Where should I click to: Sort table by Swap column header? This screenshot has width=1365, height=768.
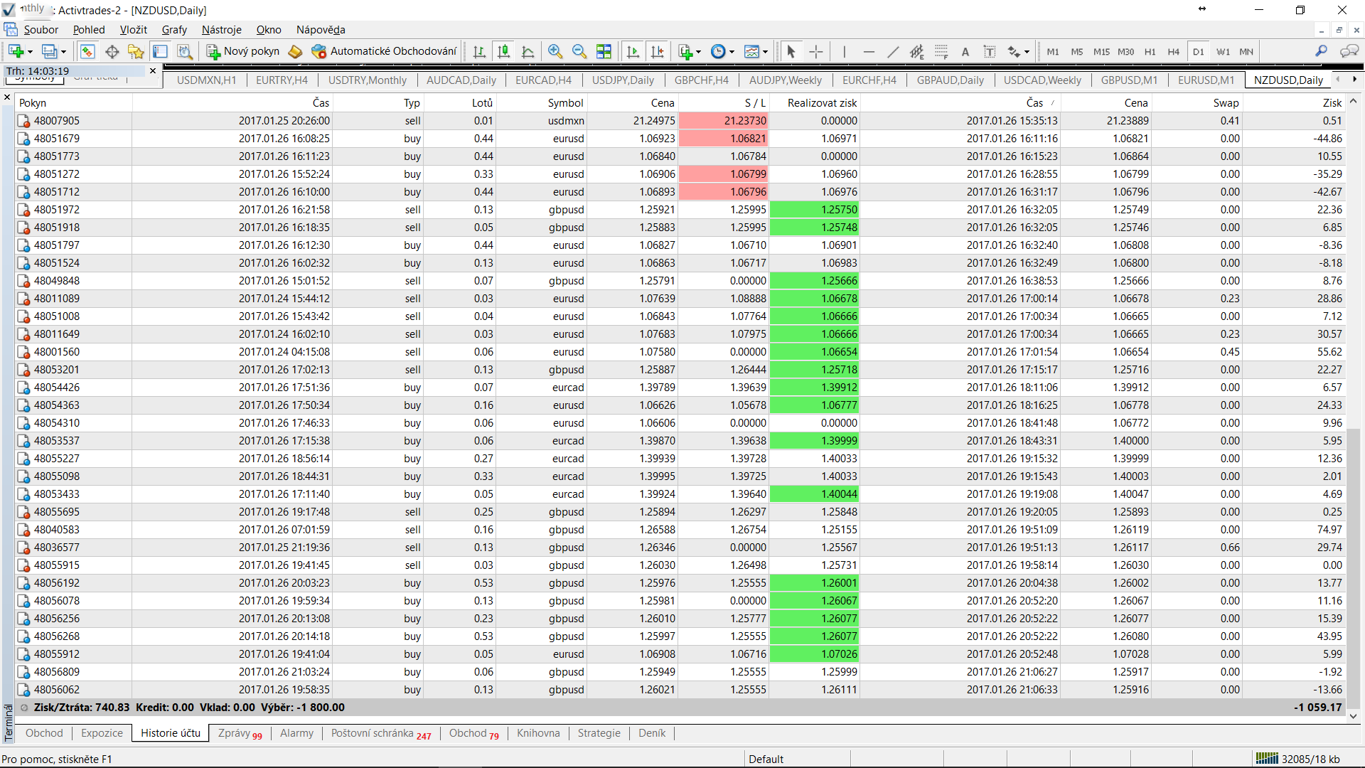(1197, 103)
